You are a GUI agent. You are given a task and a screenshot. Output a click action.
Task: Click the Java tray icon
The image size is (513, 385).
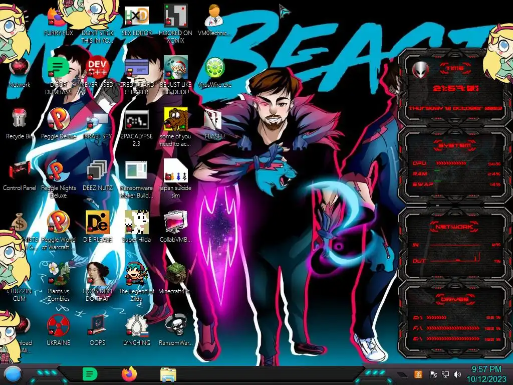click(418, 374)
